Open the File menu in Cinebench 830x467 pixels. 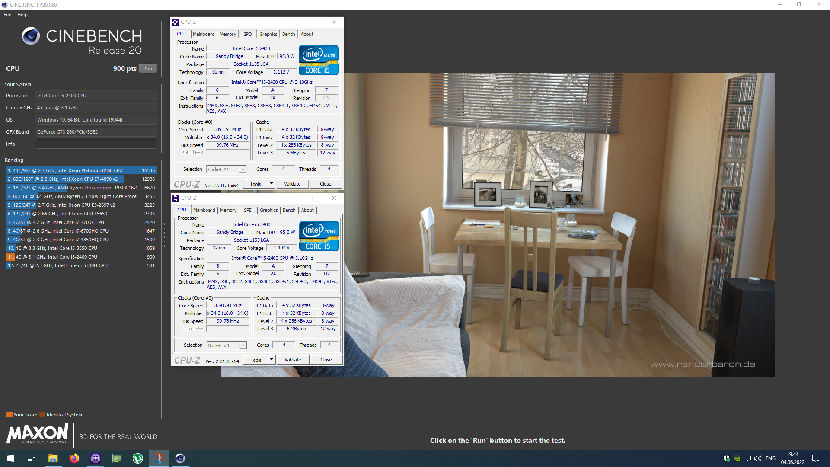pos(7,15)
